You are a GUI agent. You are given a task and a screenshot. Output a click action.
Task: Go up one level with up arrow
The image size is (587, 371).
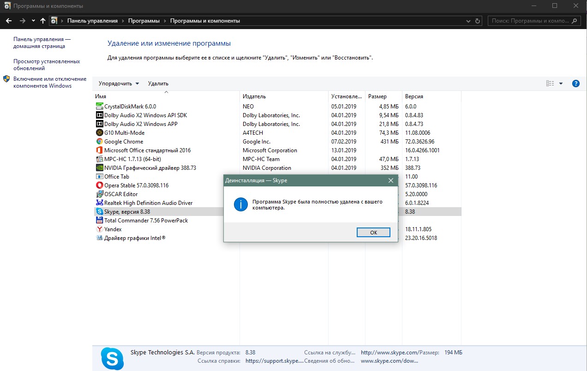coord(43,21)
